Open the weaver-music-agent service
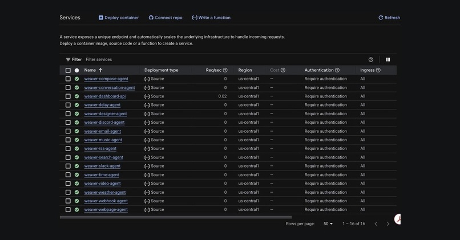Viewport: 460px width, 240px height. 103,140
